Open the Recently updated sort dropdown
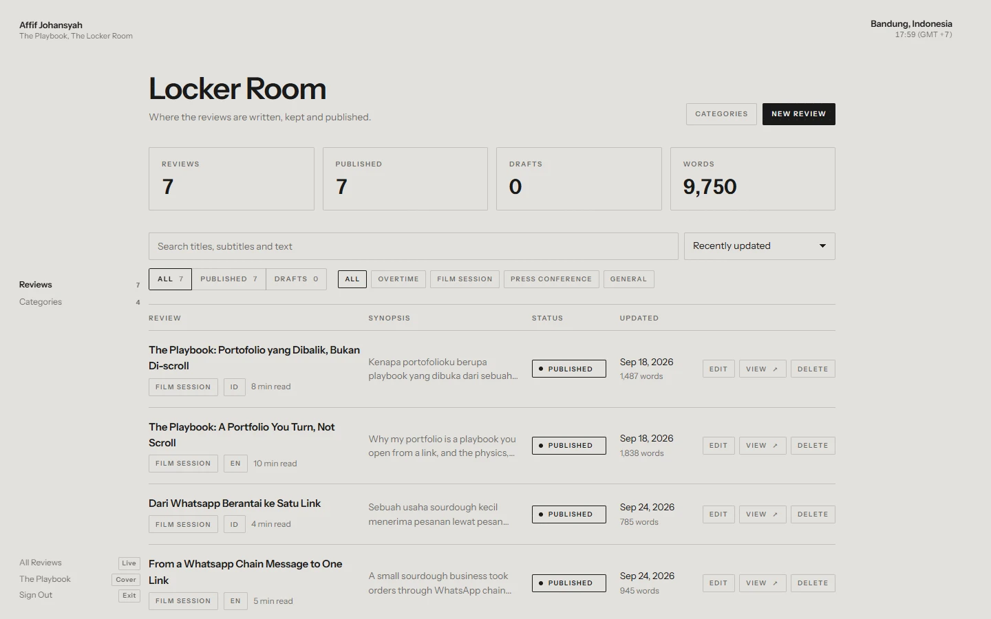991x619 pixels. click(759, 246)
